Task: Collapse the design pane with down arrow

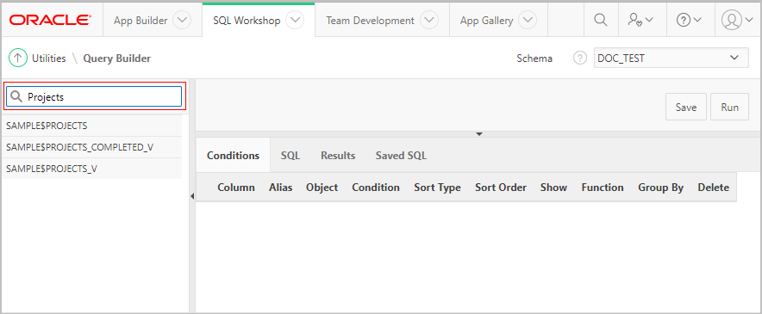Action: 478,133
